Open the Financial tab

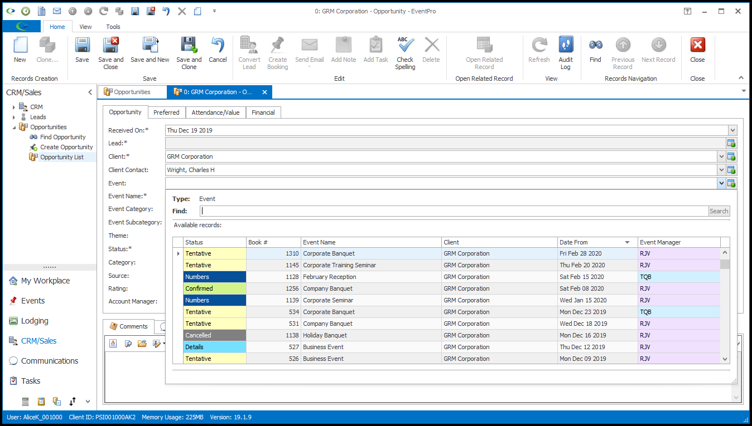[x=263, y=112]
